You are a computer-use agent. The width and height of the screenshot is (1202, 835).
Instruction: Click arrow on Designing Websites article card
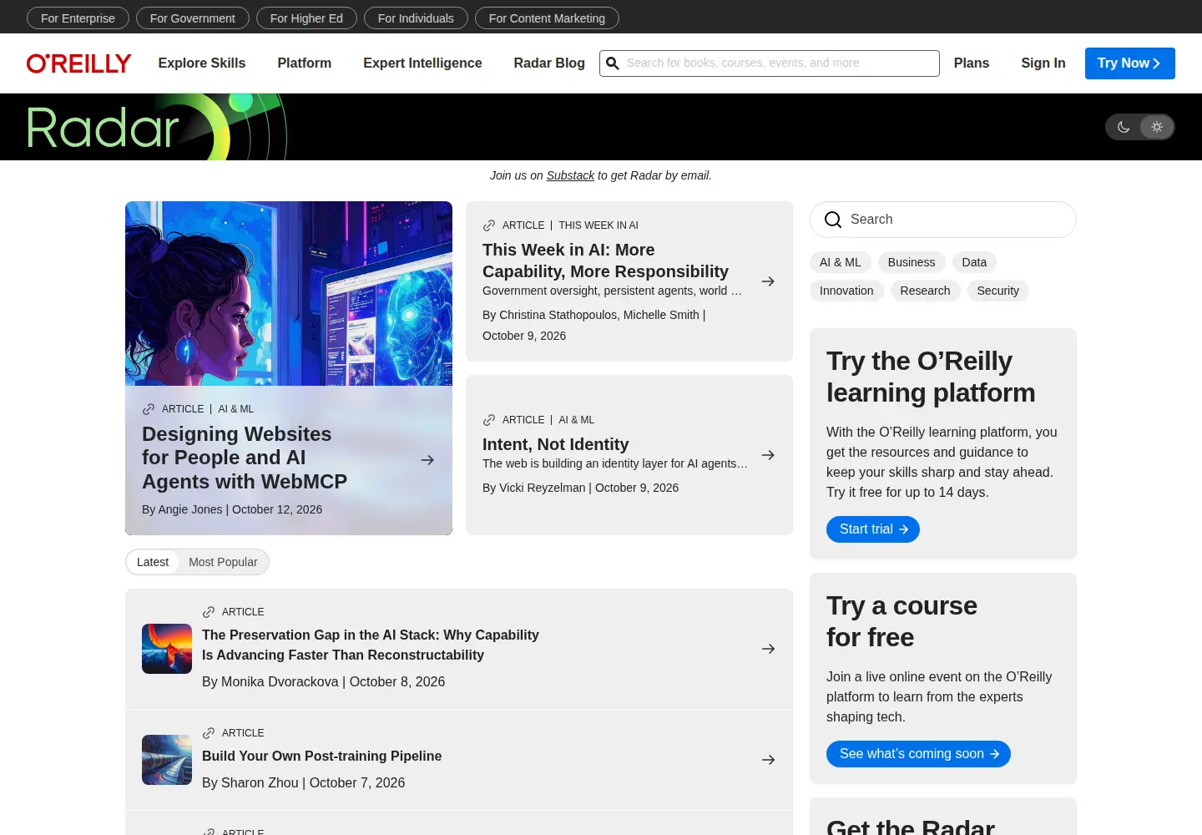tap(427, 460)
